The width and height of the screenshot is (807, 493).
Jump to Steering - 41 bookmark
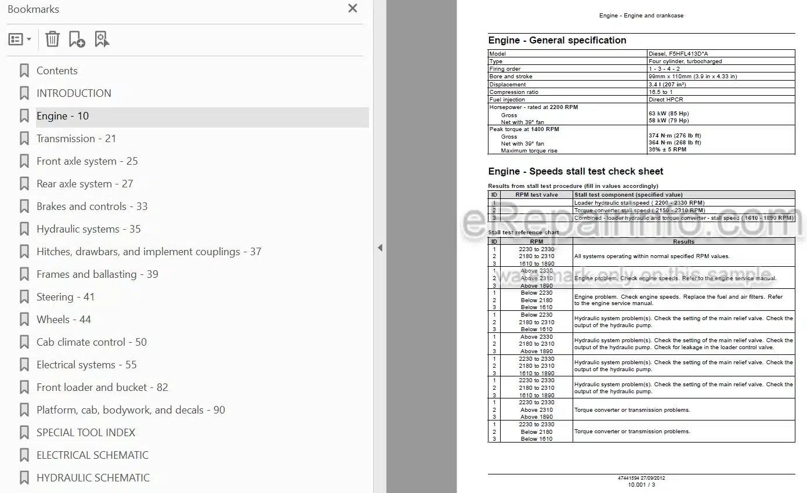66,297
